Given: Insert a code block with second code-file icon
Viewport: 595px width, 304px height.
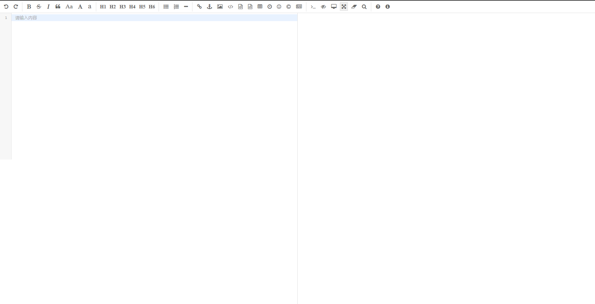Looking at the screenshot, I should click(x=250, y=7).
